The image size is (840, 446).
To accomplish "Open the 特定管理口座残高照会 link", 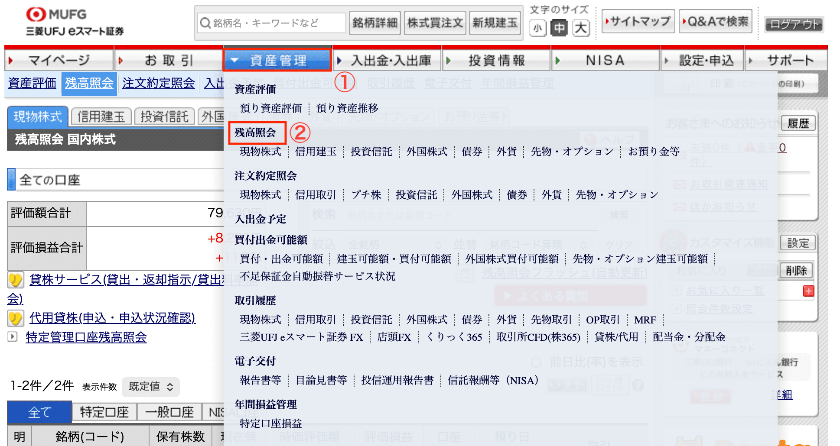I will click(x=86, y=337).
